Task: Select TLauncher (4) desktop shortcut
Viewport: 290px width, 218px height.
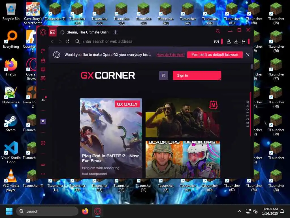Action: (x=33, y=178)
